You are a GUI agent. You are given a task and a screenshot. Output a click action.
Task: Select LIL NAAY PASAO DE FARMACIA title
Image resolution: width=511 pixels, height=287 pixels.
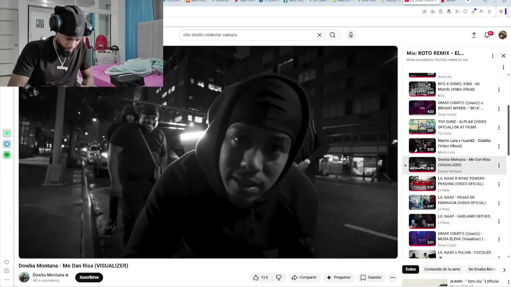tap(462, 200)
